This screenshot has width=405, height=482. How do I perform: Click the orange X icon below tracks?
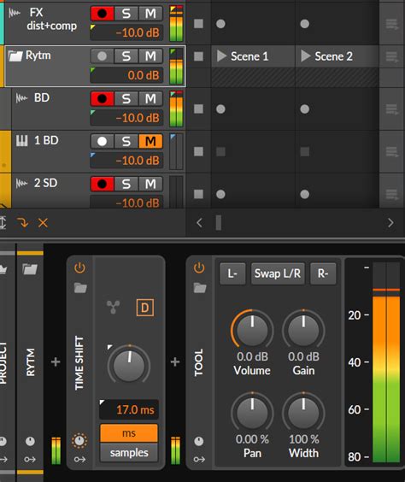coord(43,222)
